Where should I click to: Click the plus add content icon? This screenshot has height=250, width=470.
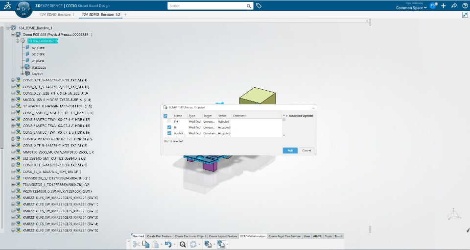coord(444,6)
